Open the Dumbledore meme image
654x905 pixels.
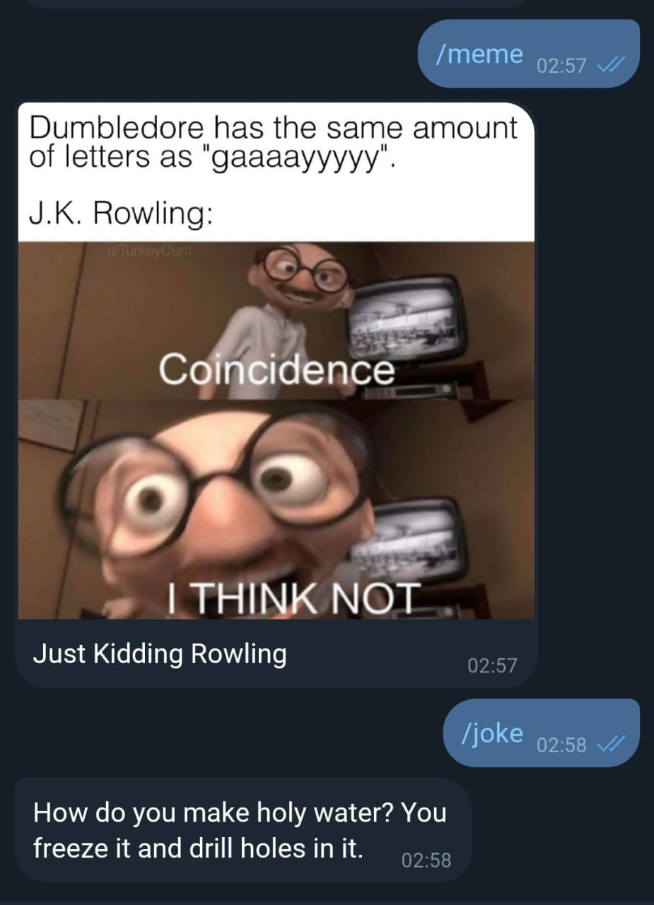pos(276,361)
